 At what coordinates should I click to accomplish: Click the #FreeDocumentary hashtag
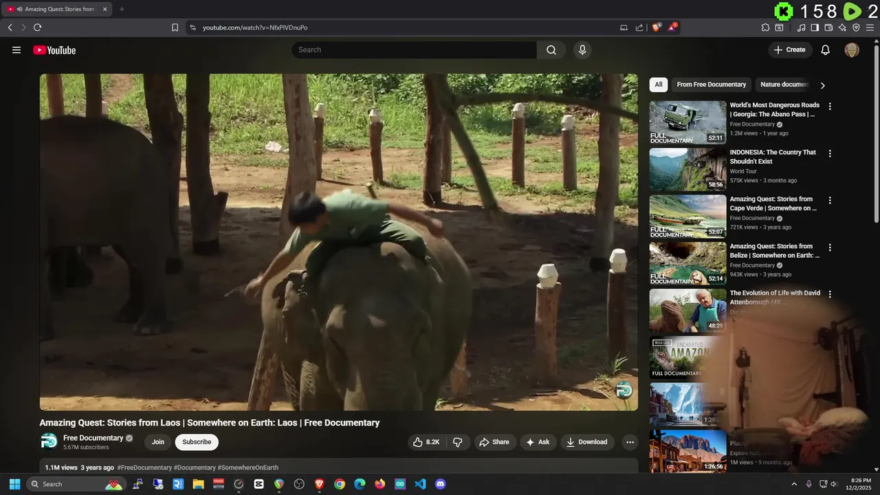coord(144,467)
